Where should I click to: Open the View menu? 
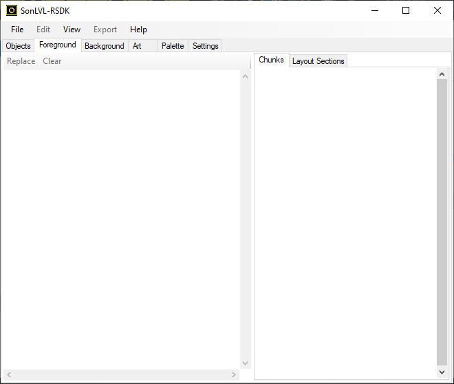click(72, 30)
